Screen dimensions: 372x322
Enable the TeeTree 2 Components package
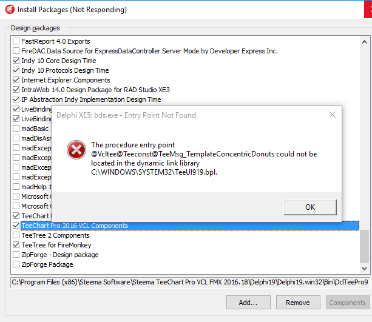(16, 235)
